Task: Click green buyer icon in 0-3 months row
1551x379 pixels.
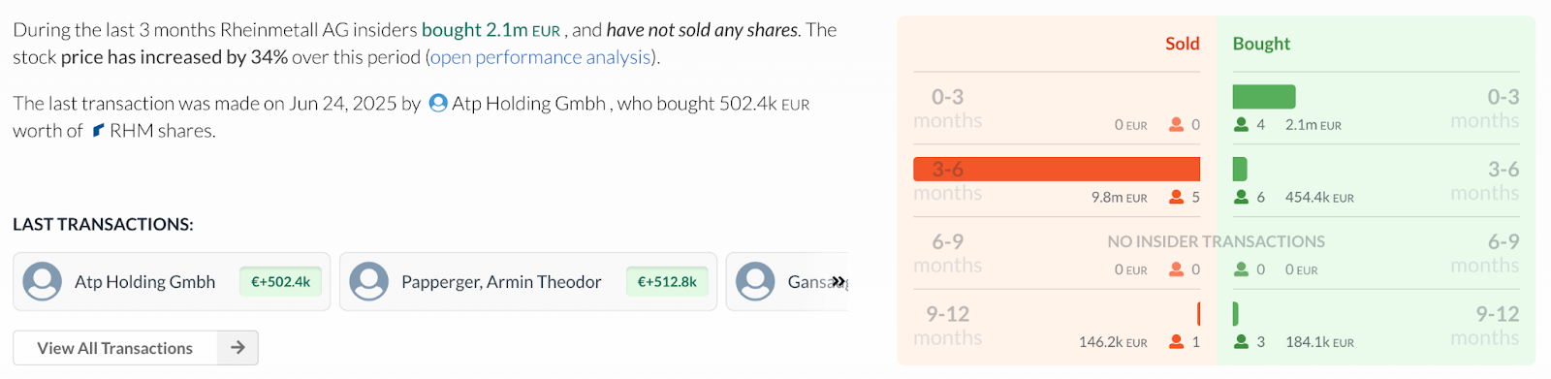Action: [x=1241, y=124]
